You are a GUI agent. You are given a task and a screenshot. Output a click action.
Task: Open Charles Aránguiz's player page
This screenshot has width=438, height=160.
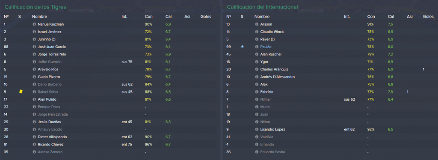[x=274, y=69]
